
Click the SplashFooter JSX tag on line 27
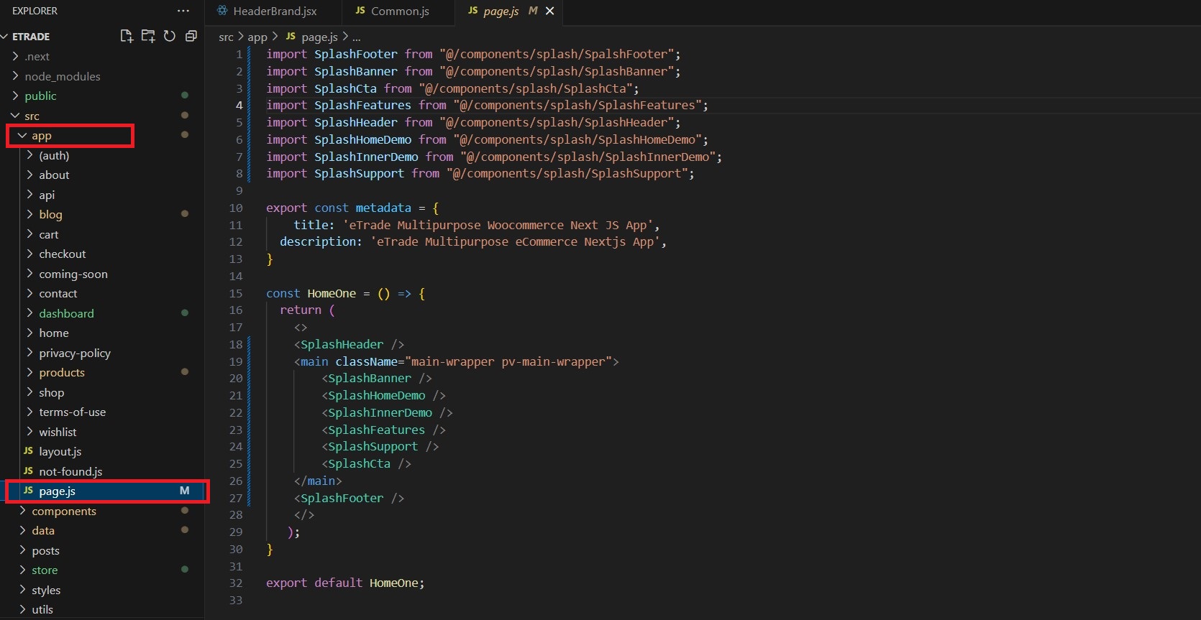pyautogui.click(x=342, y=498)
